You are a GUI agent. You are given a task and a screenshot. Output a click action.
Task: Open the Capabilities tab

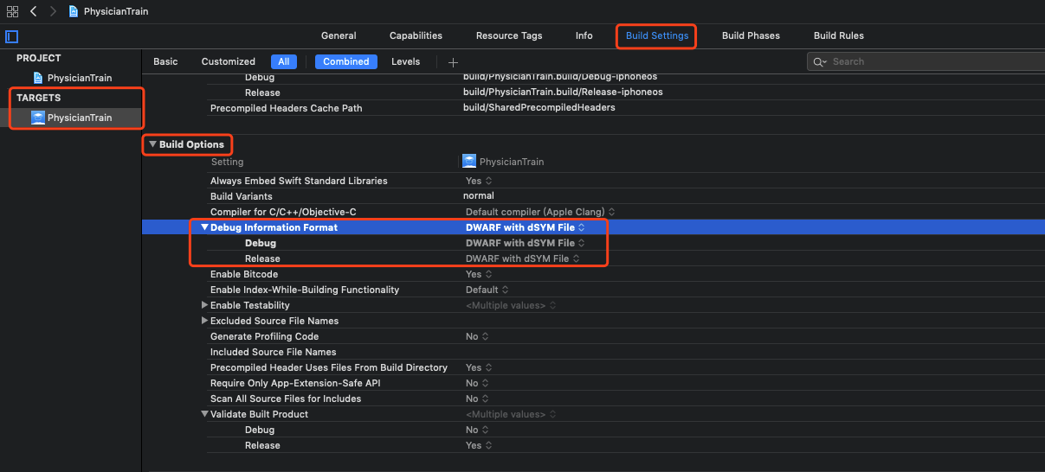pyautogui.click(x=416, y=35)
